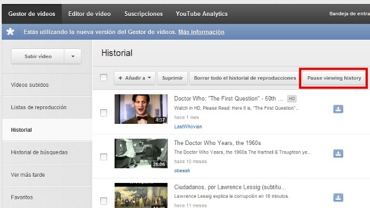
Task: Open Ciudadanos, por Lawrence Lessig title
Action: coord(230,187)
